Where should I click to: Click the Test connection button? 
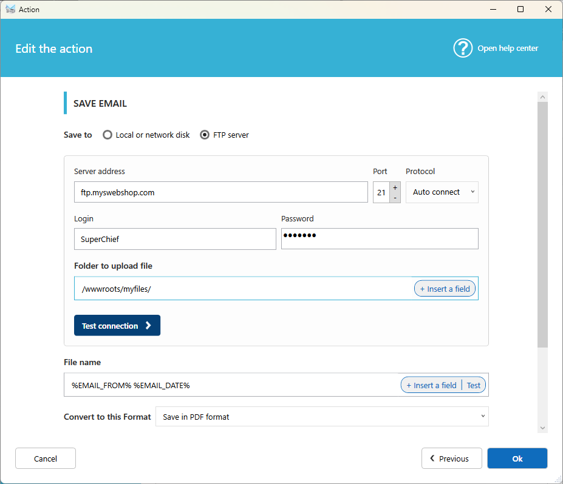click(117, 326)
